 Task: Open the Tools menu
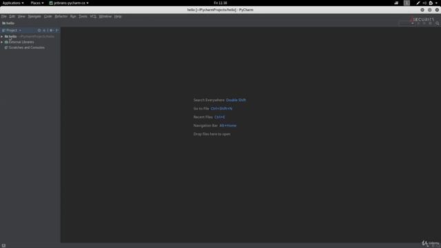(83, 17)
